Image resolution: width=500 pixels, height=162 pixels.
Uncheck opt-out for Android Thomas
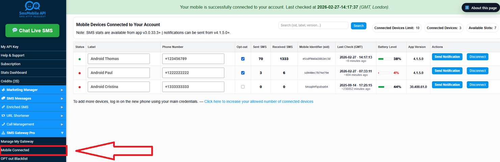coord(243,59)
